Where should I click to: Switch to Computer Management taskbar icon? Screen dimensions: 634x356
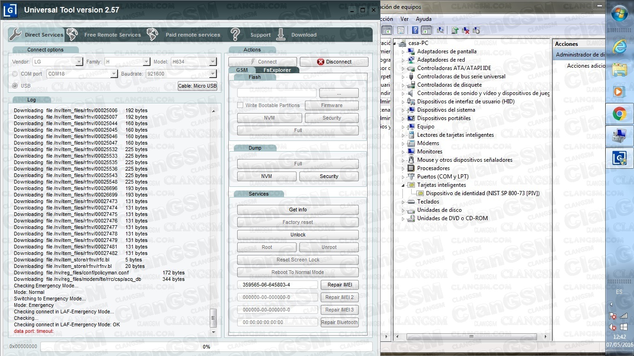click(x=620, y=136)
